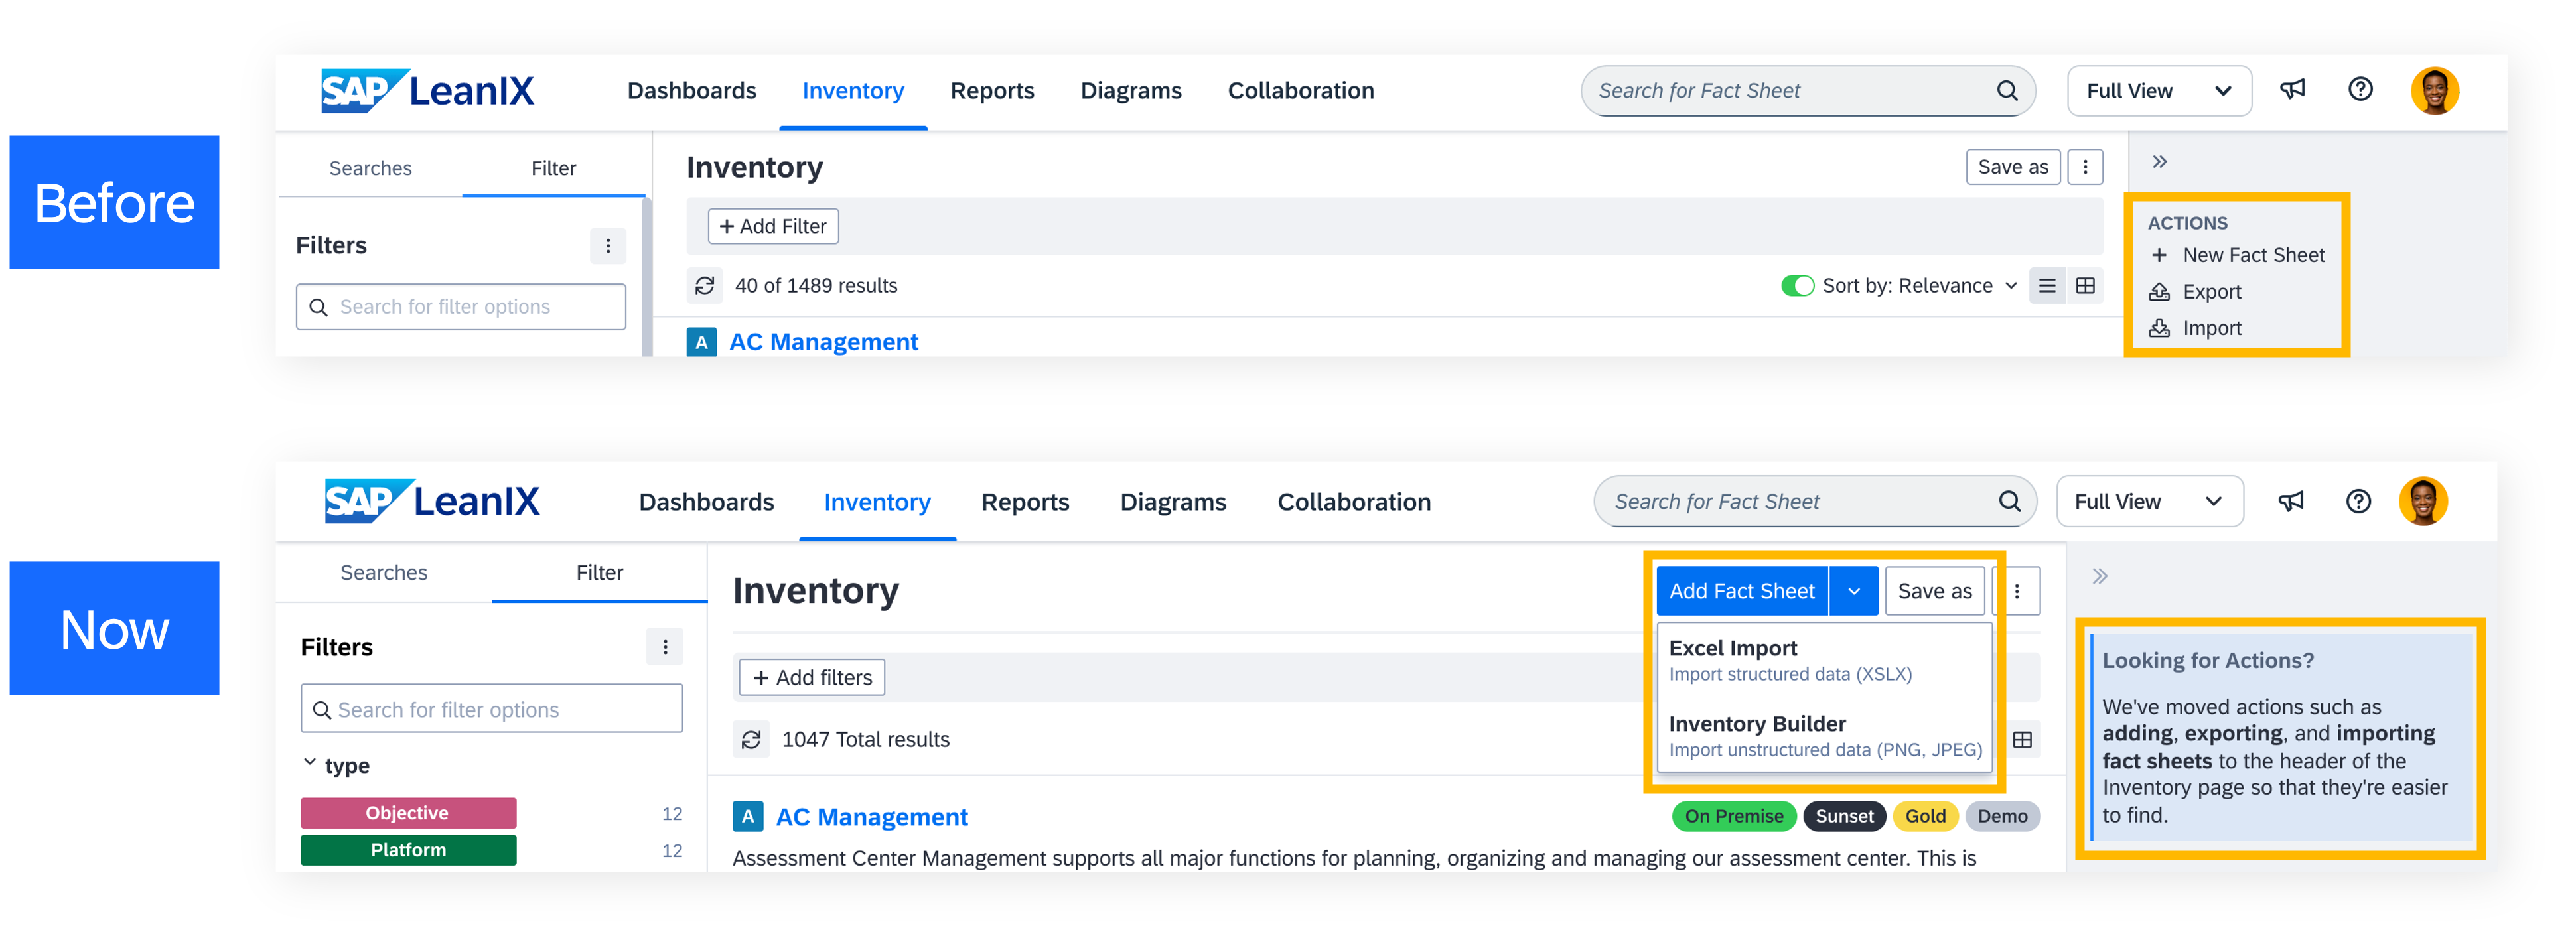
Task: Click refresh icon next to 40 of 1489 results
Action: click(x=705, y=286)
